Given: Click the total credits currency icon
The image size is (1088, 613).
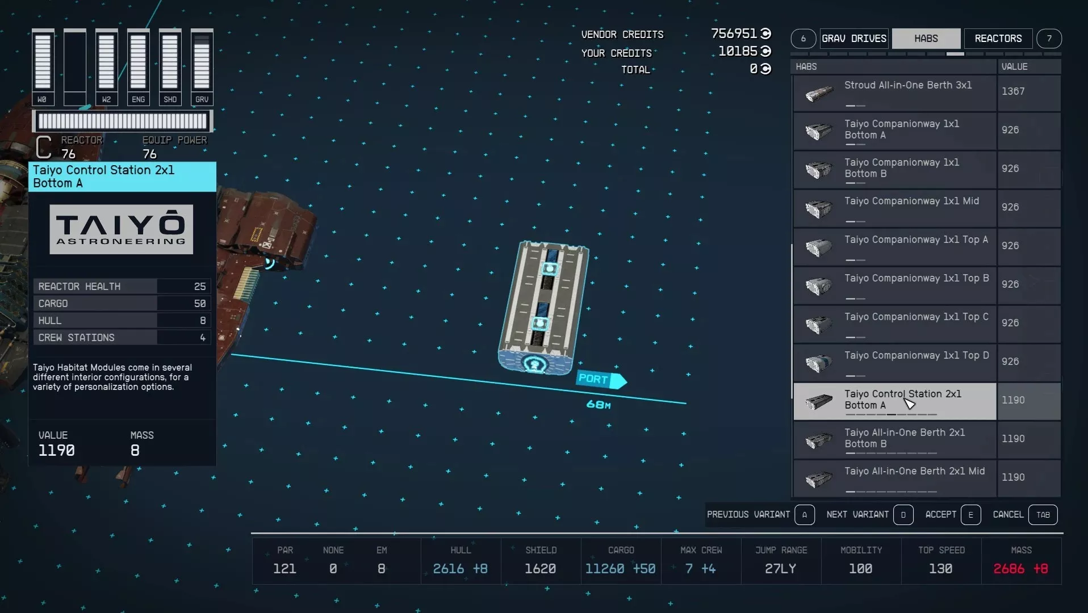Looking at the screenshot, I should (765, 69).
